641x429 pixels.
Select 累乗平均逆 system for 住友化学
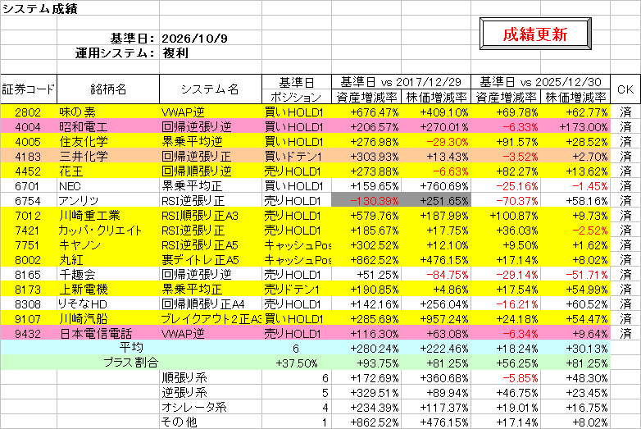211,142
